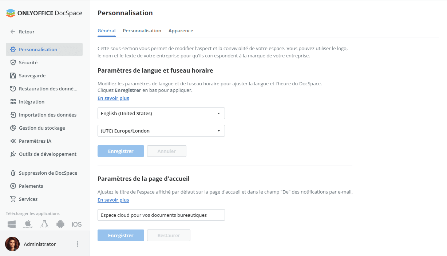
Task: Click the Restaurer button
Action: (x=169, y=235)
